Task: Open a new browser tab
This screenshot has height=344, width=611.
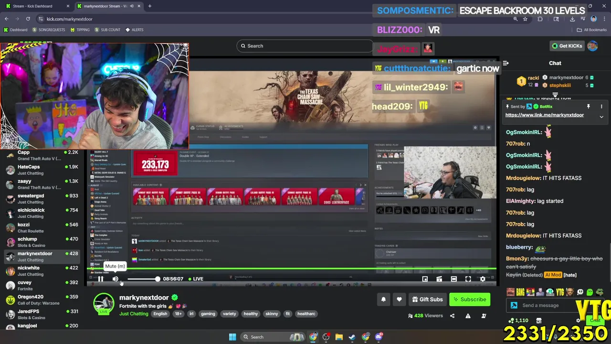Action: click(x=149, y=6)
